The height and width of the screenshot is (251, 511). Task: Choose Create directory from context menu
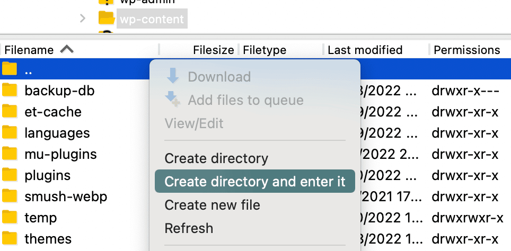[216, 158]
